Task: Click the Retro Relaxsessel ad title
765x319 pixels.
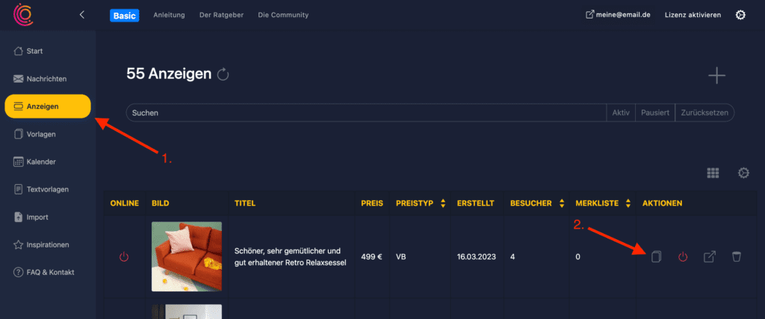Action: (x=291, y=256)
